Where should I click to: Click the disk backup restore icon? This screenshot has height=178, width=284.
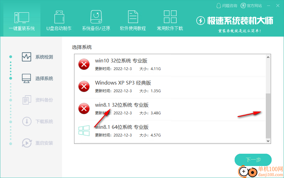click(x=96, y=17)
